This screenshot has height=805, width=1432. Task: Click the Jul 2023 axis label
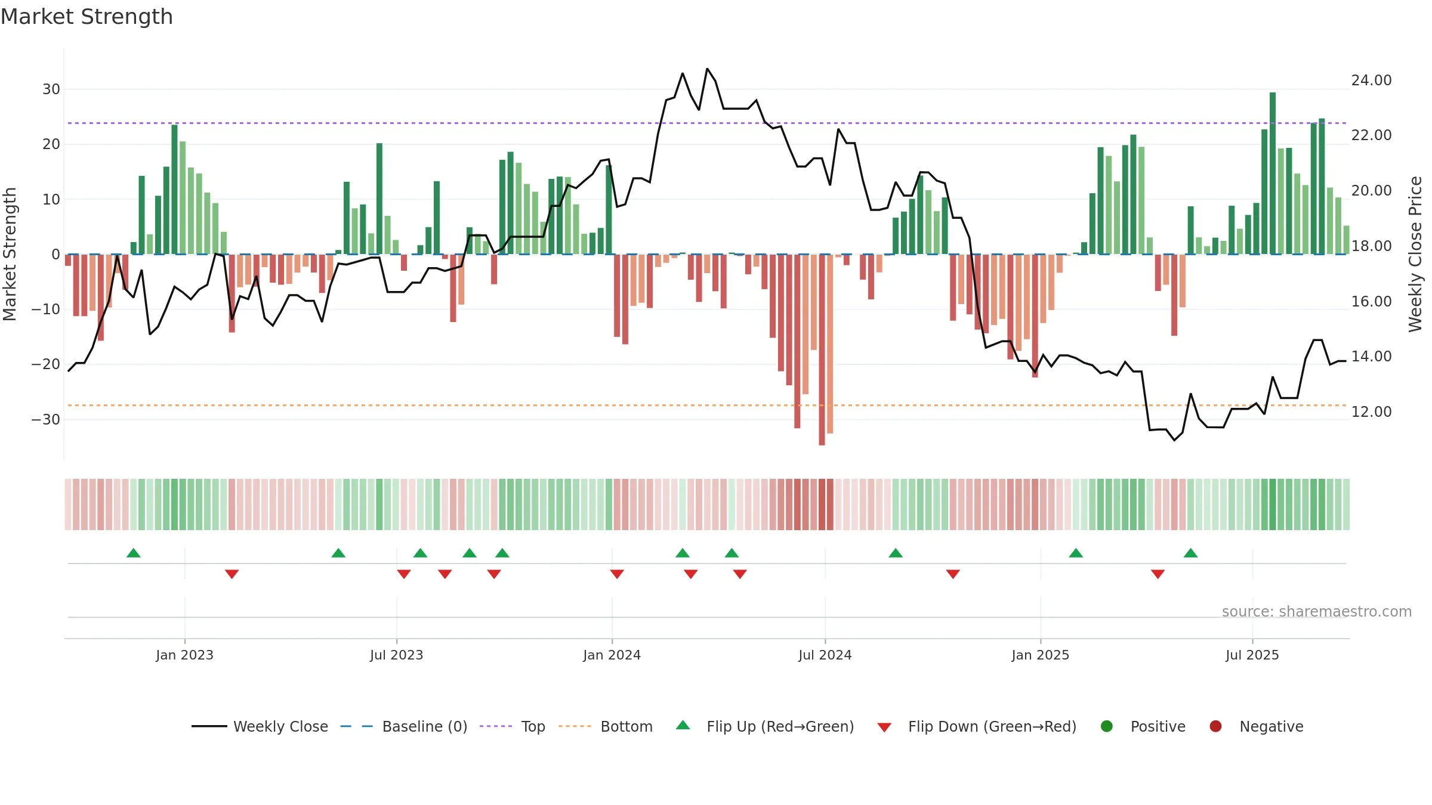[x=397, y=655]
